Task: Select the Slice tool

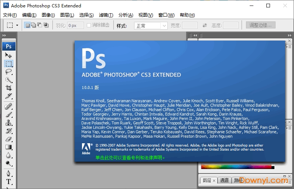Action: pyautogui.click(x=8, y=96)
